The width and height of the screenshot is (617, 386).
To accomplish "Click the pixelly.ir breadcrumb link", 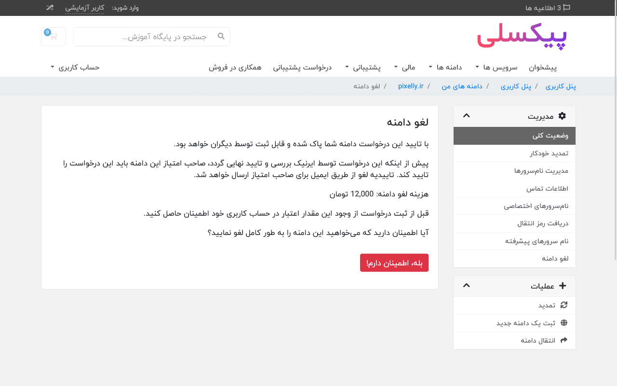I will [411, 86].
